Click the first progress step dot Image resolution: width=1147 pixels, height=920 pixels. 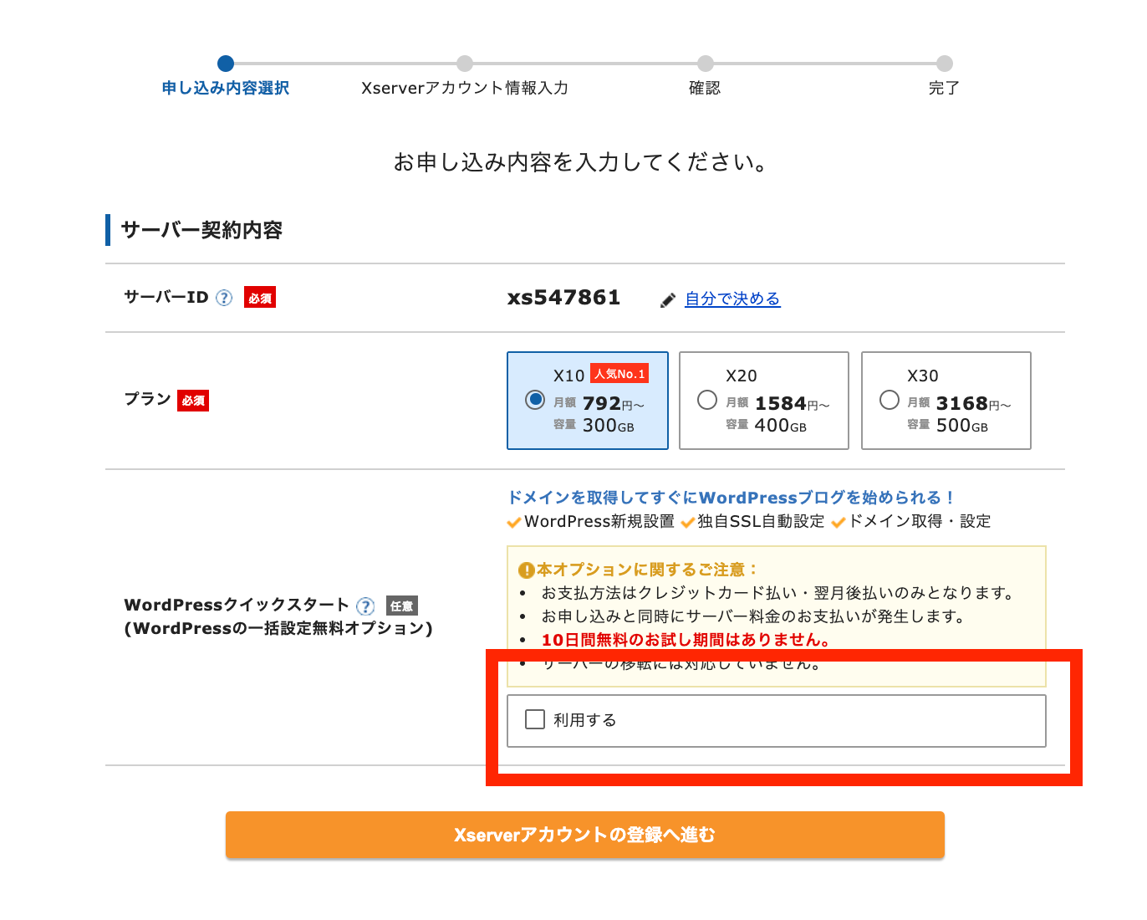click(226, 64)
